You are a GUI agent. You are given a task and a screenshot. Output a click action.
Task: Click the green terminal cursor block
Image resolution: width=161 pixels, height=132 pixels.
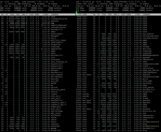click(x=76, y=12)
